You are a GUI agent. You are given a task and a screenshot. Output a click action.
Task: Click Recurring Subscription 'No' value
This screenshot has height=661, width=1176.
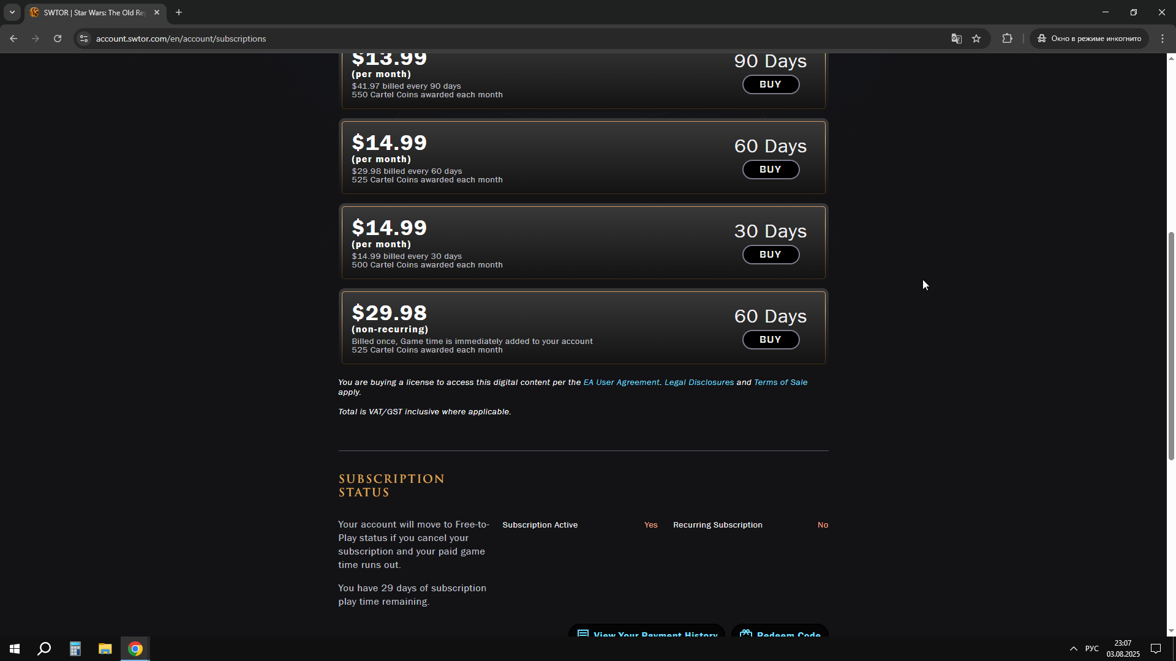tap(823, 525)
